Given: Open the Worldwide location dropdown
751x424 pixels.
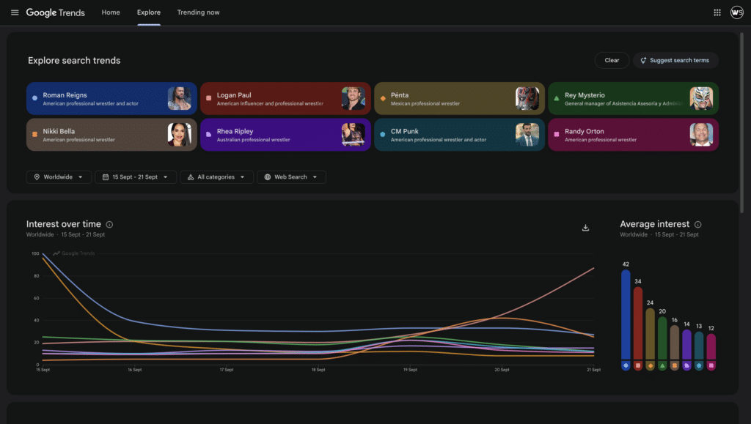Looking at the screenshot, I should tap(59, 177).
